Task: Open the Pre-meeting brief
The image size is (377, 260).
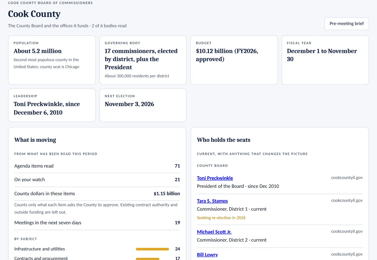Action: coord(347,24)
